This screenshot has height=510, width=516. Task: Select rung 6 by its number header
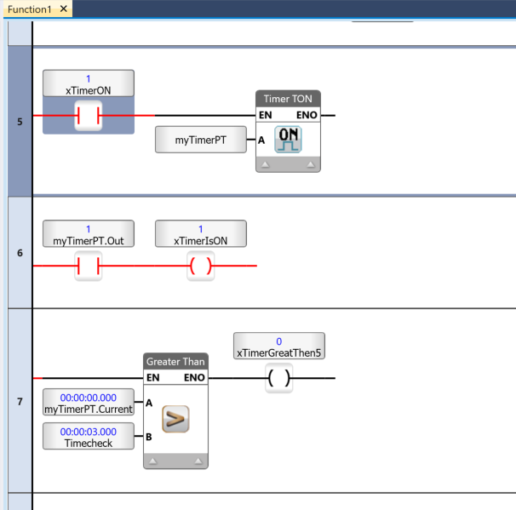coord(19,253)
